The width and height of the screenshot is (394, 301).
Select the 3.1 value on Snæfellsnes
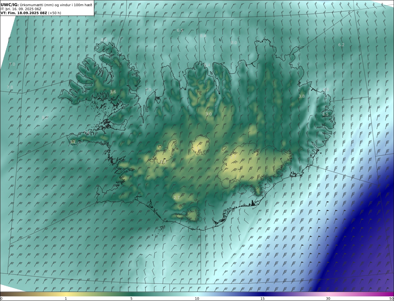73,142
